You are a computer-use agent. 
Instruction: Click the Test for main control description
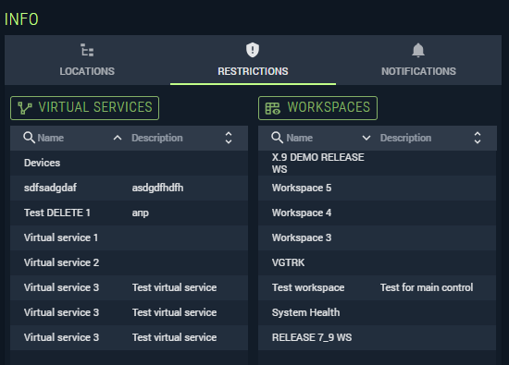[427, 287]
